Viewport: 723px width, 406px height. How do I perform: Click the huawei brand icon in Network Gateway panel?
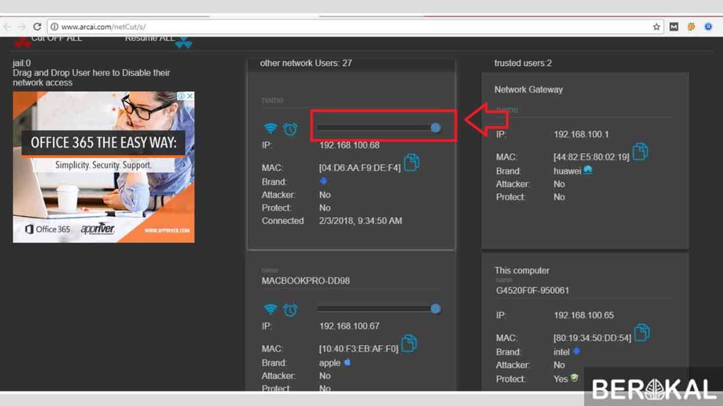click(x=587, y=170)
